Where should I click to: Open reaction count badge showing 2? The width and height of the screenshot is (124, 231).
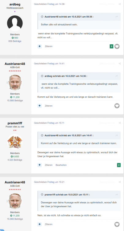(x=119, y=165)
